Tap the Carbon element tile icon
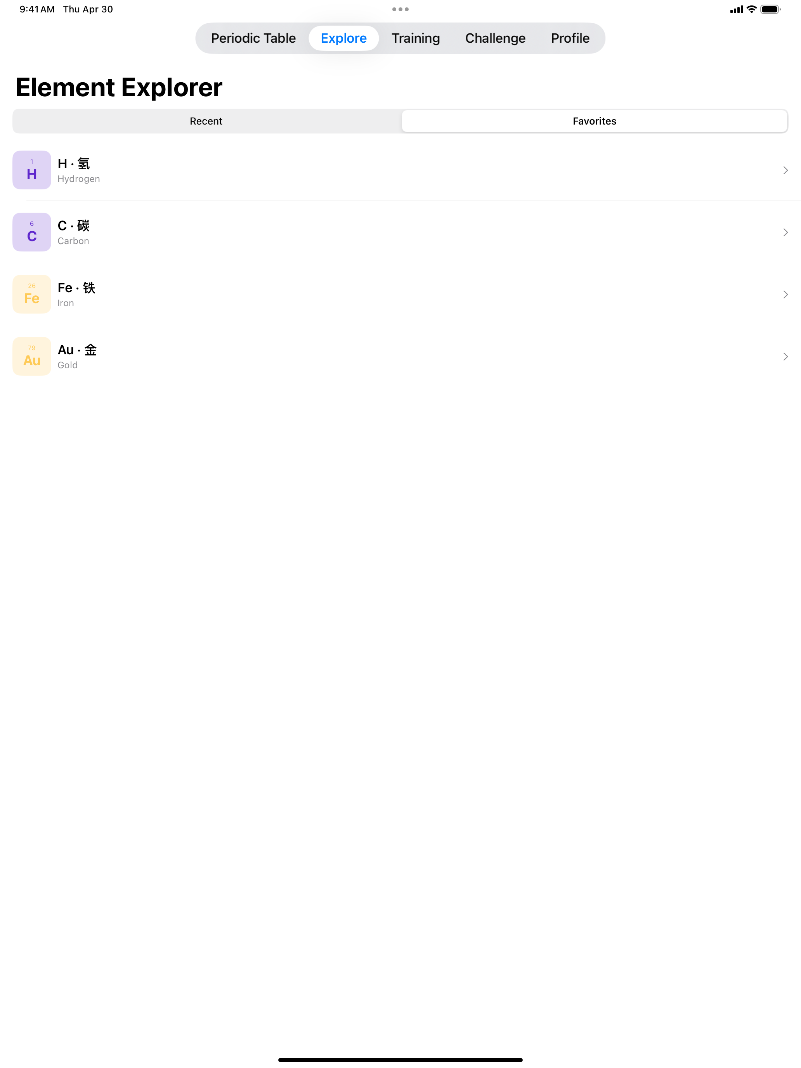801x1068 pixels. (32, 232)
